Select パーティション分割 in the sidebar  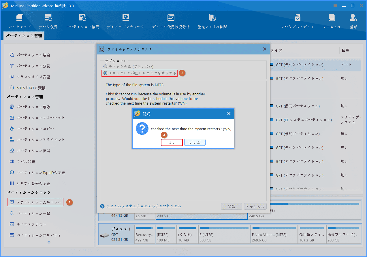click(x=30, y=66)
